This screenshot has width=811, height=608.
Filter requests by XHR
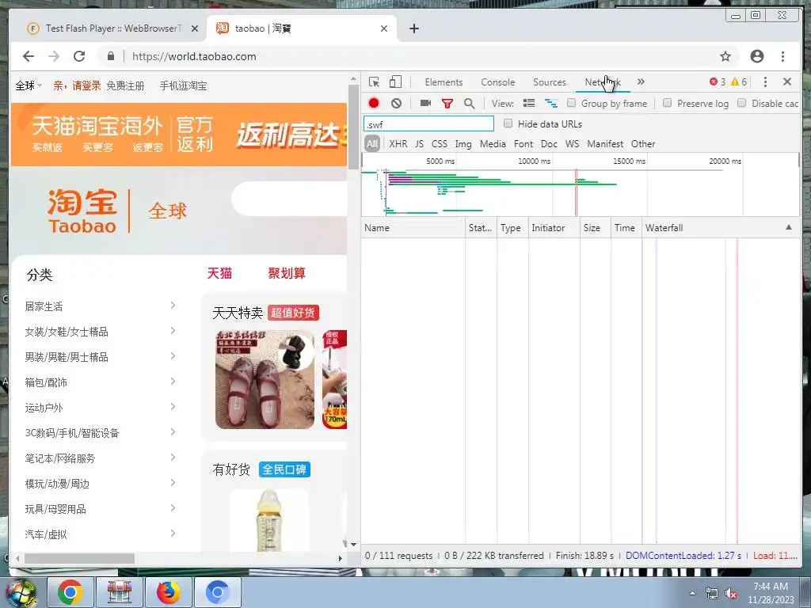(398, 144)
